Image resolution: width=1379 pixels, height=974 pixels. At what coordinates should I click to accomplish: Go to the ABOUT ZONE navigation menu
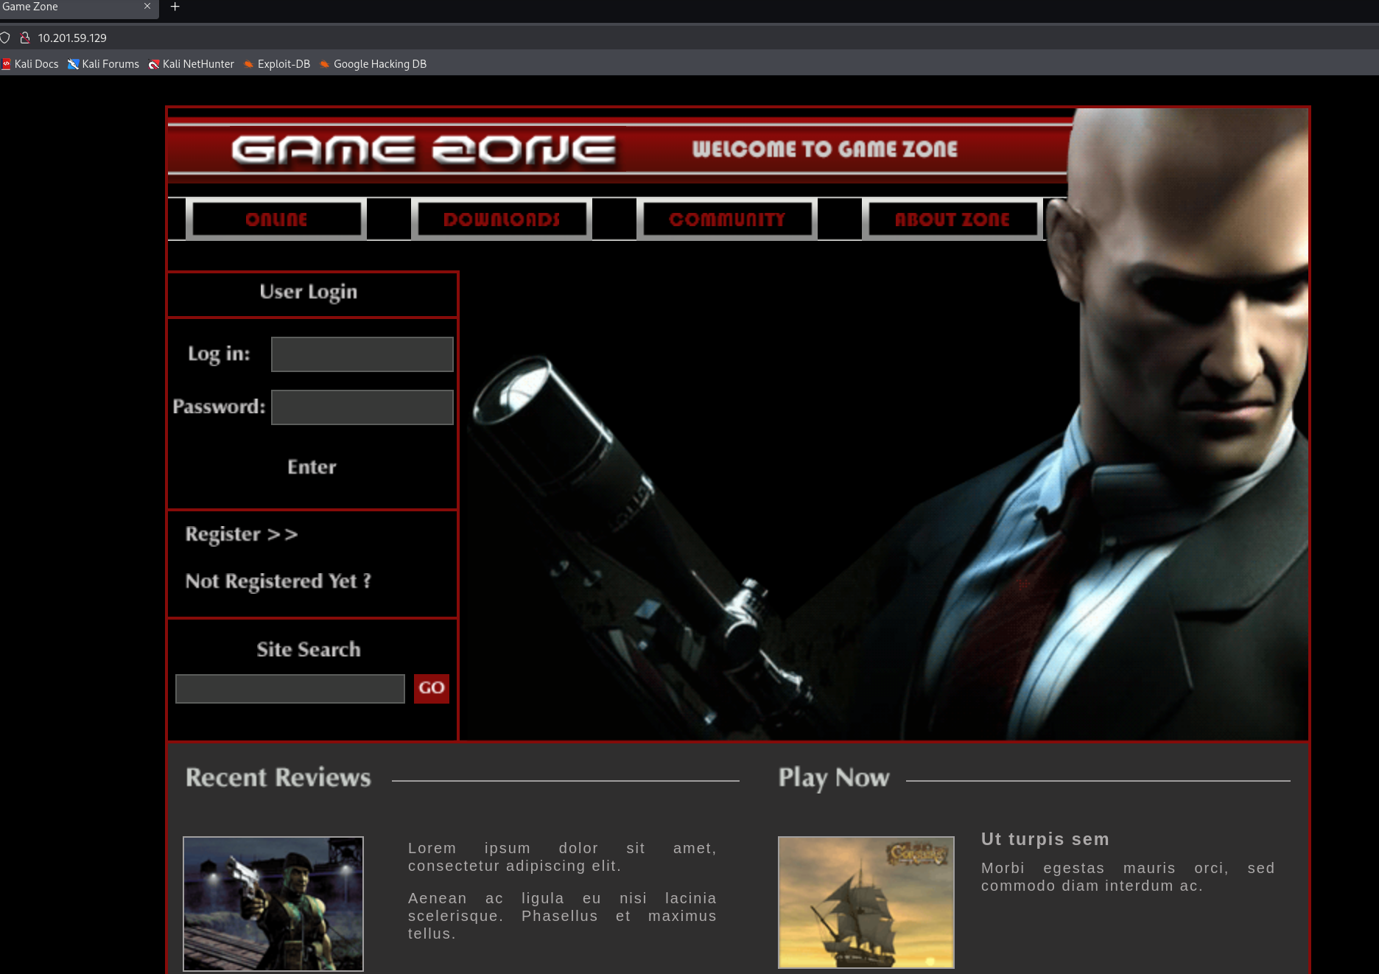952,220
